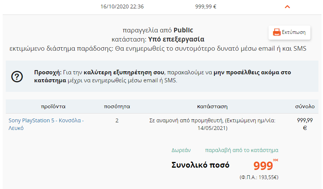Click the Φ.Π.Α.: 193,55€ tax line

[259, 177]
